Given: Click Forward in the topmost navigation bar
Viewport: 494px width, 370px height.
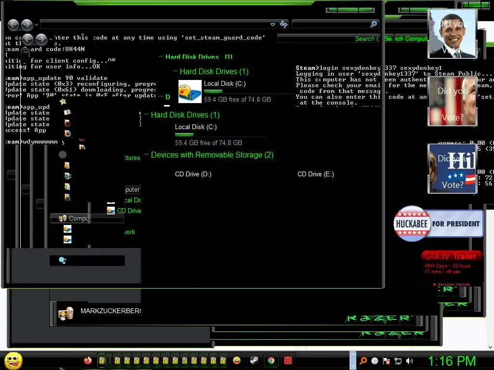Looking at the screenshot, I should tap(27, 25).
